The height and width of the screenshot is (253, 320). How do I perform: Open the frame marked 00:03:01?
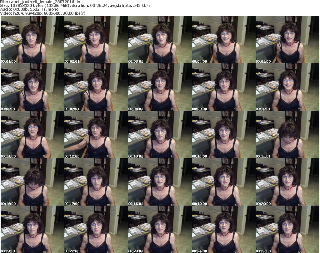coord(160,40)
